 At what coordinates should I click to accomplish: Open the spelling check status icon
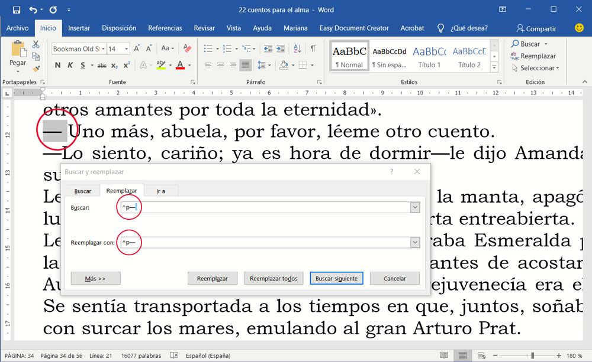coord(173,356)
